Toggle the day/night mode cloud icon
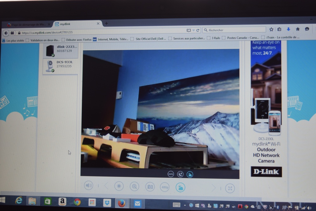Viewport: 316px width, 211px height. (x=180, y=188)
